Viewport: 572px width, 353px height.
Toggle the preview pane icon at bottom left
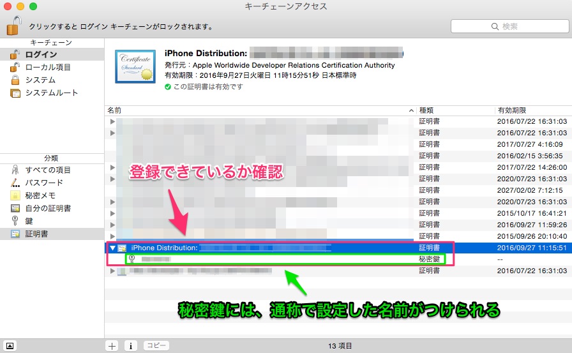pos(10,346)
